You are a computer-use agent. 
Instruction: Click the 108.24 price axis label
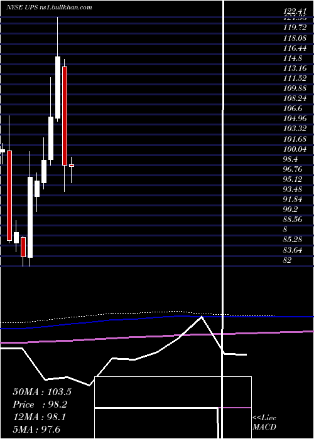295,98
